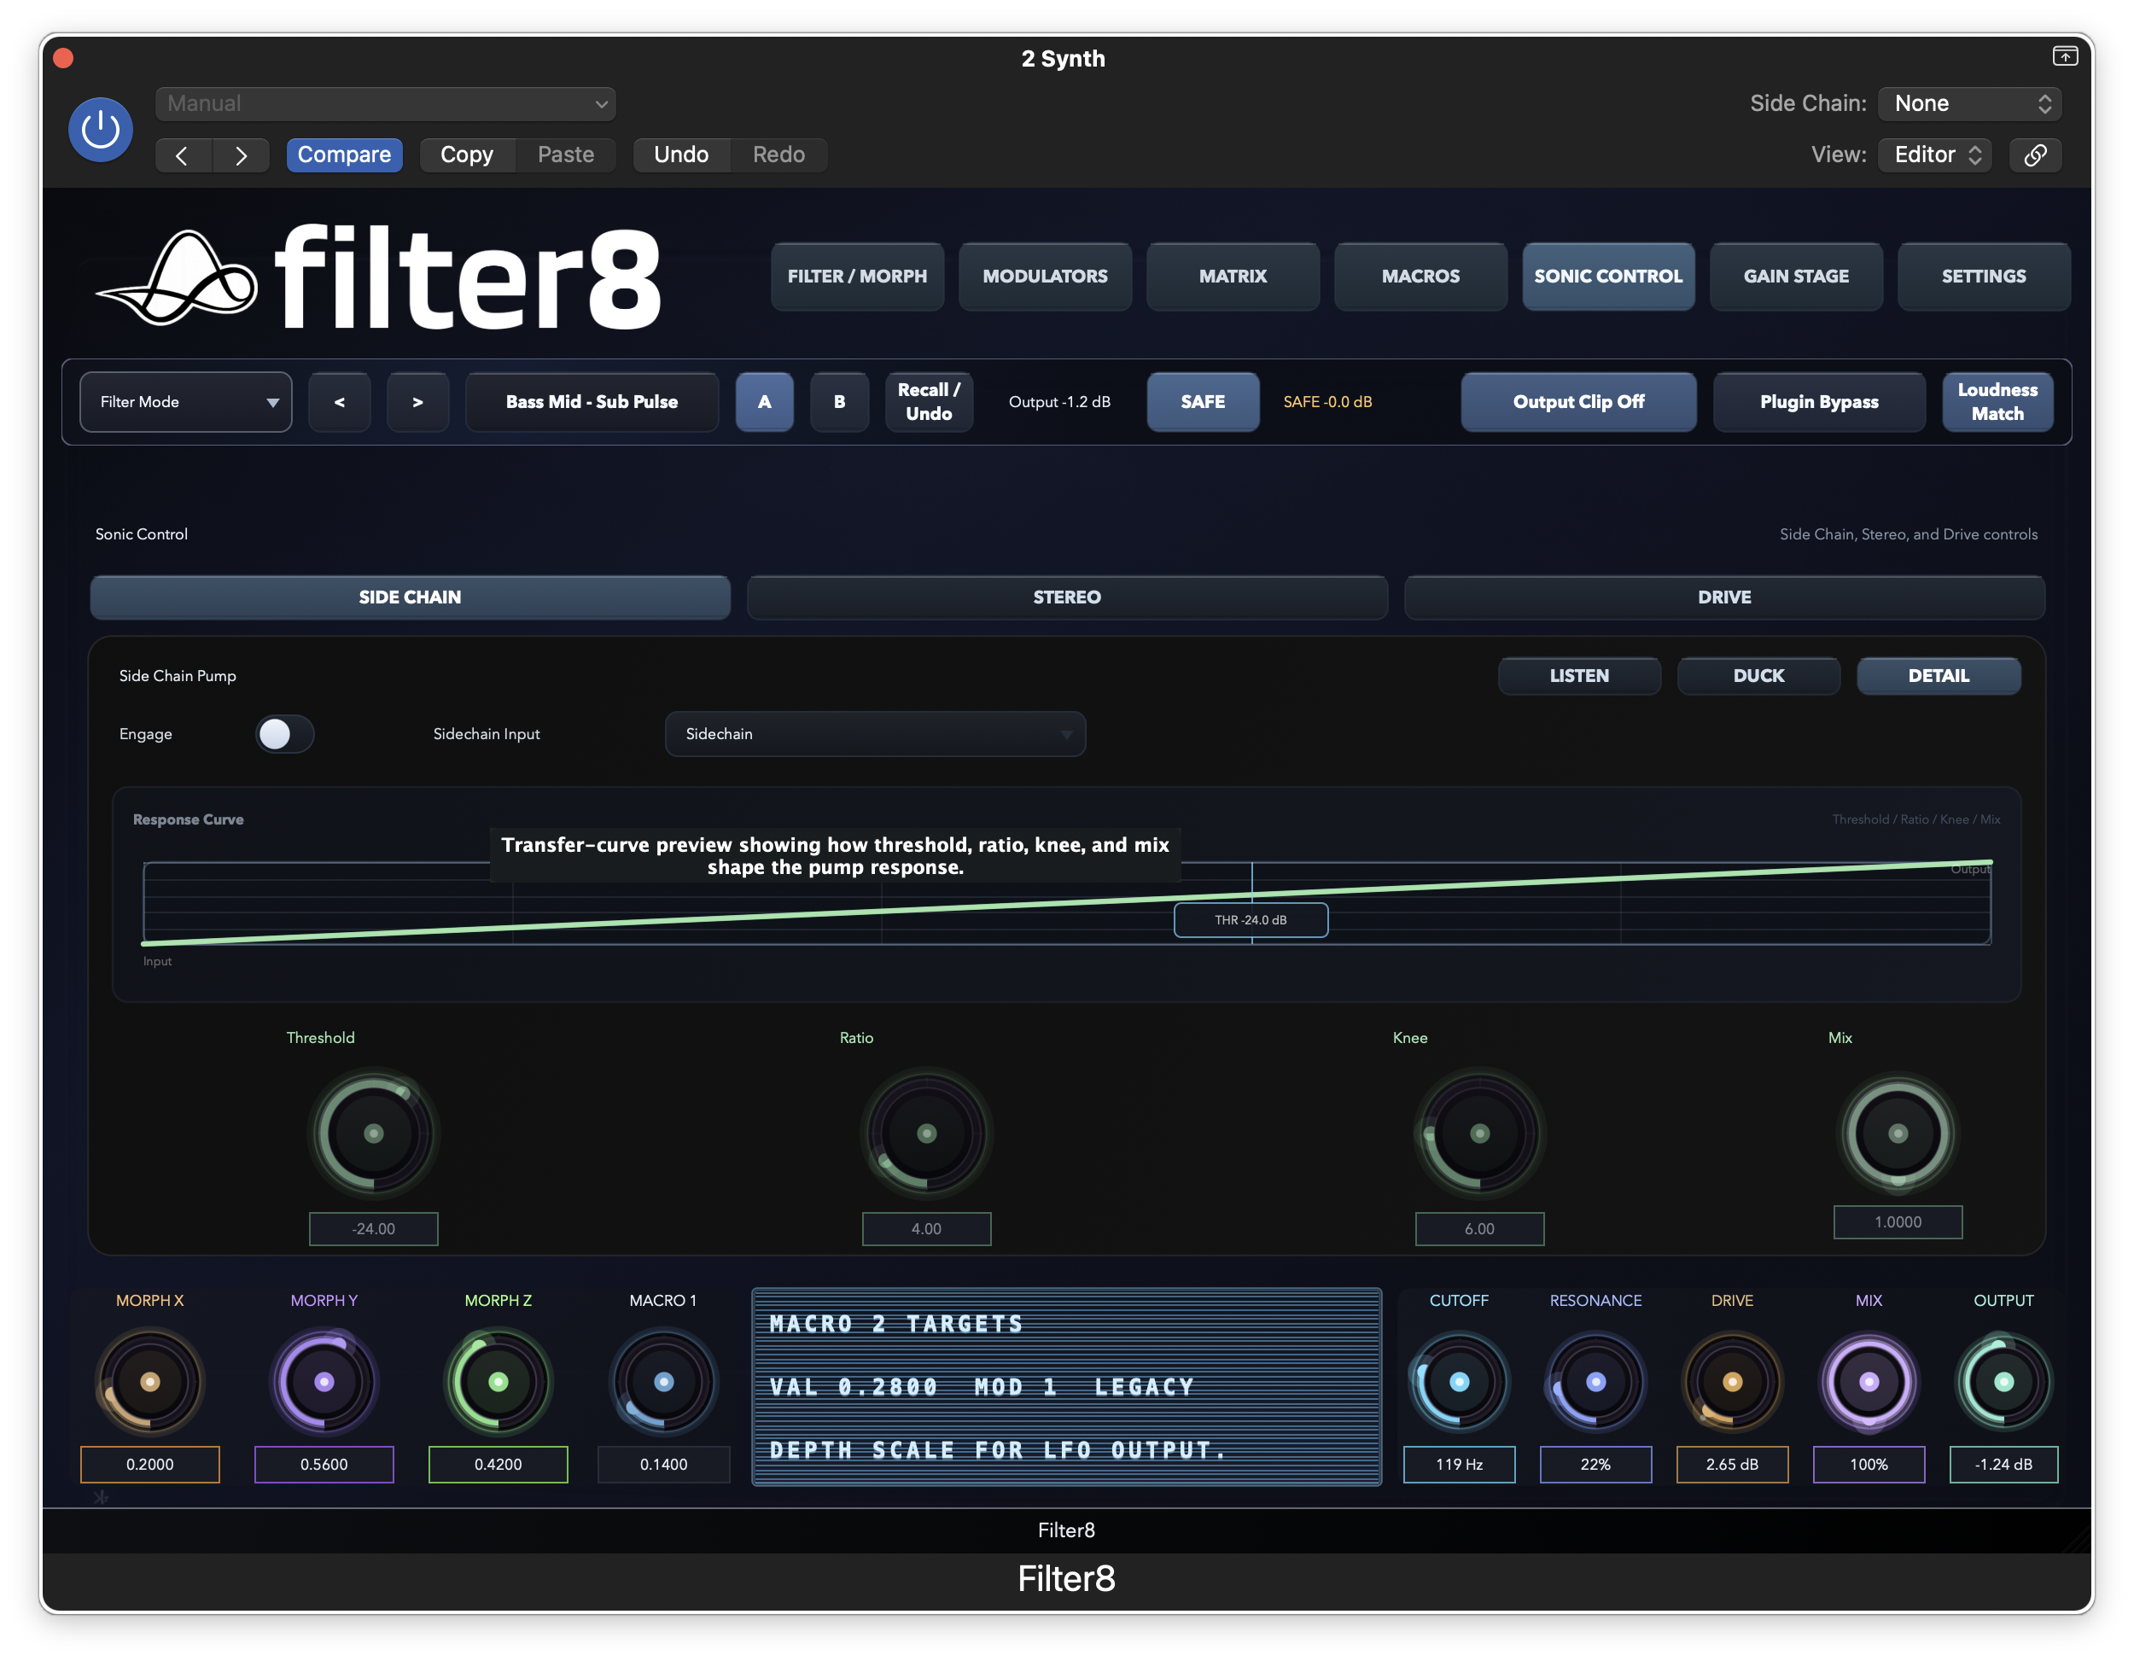
Task: Close the 2 Synth plugin window
Action: pos(63,58)
